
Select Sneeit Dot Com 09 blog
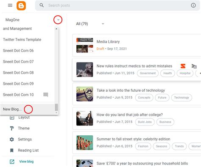coord(18,84)
